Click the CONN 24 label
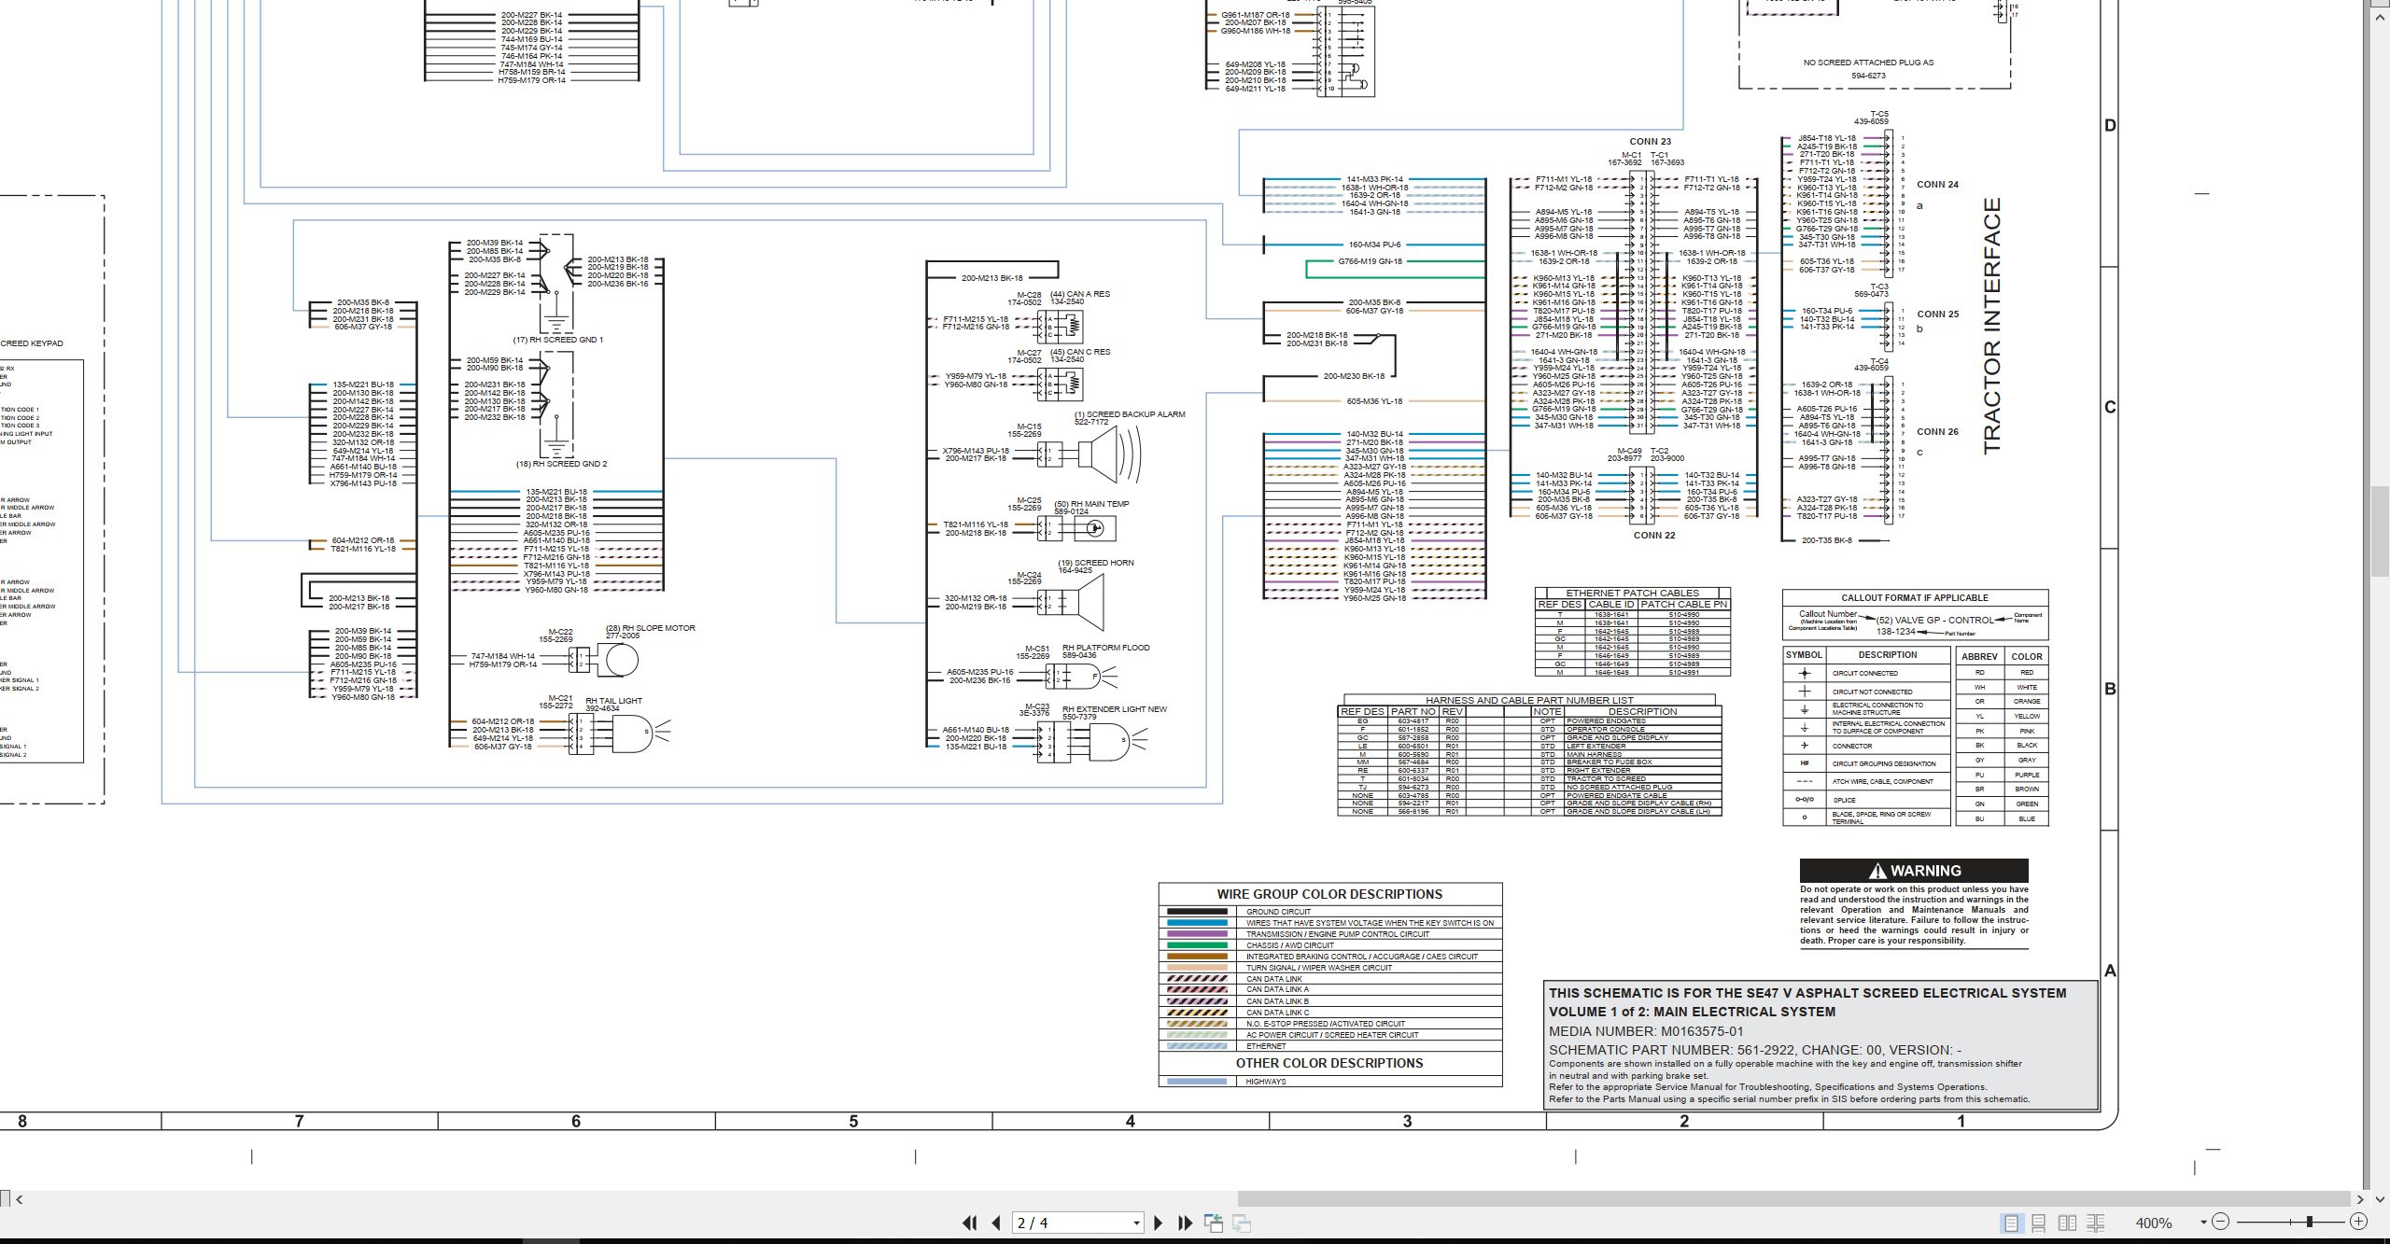This screenshot has width=2390, height=1244. click(x=1938, y=185)
